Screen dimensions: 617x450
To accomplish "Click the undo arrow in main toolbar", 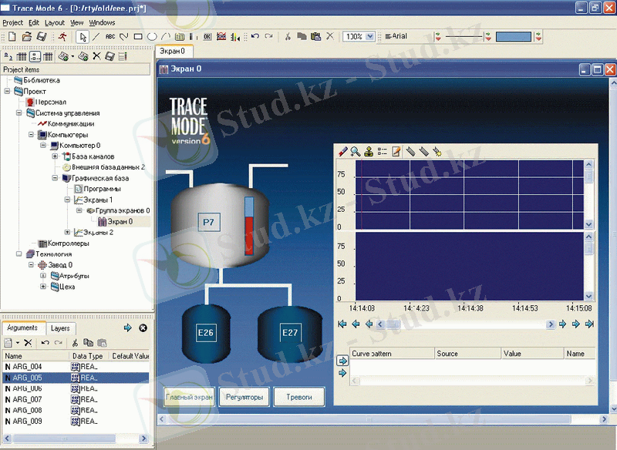I will click(255, 36).
